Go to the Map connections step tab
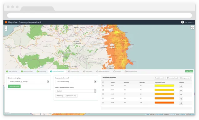The width and height of the screenshot is (199, 120). click(103, 71)
